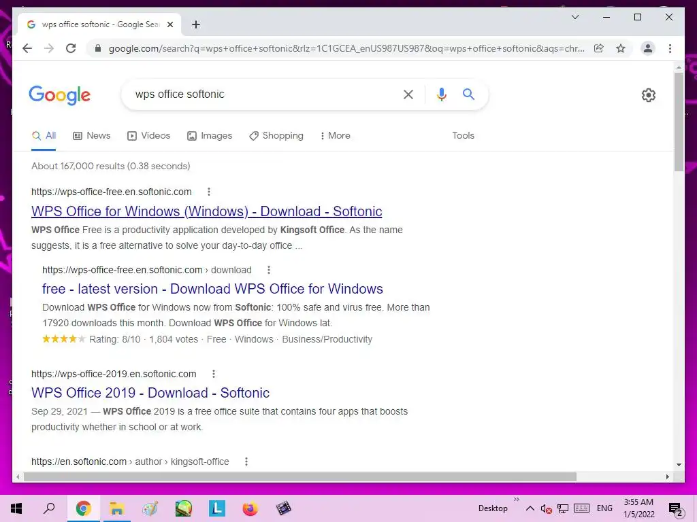Open the blue L app in taskbar
The image size is (697, 522).
pyautogui.click(x=217, y=508)
